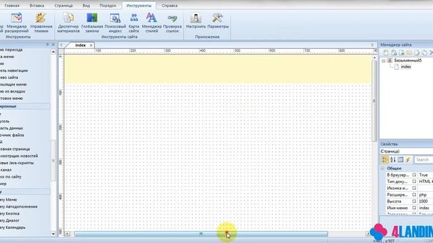Click the 1000 value of Высота property
This screenshot has height=243, width=433.
(424, 201)
